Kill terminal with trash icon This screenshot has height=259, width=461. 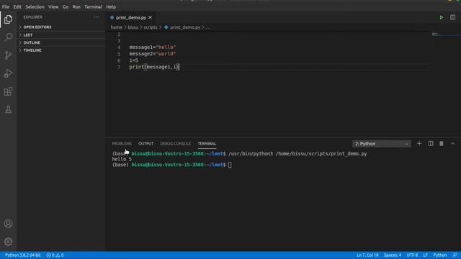(442, 144)
